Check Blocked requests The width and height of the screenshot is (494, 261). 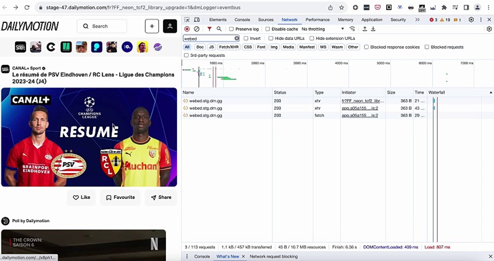tap(427, 47)
